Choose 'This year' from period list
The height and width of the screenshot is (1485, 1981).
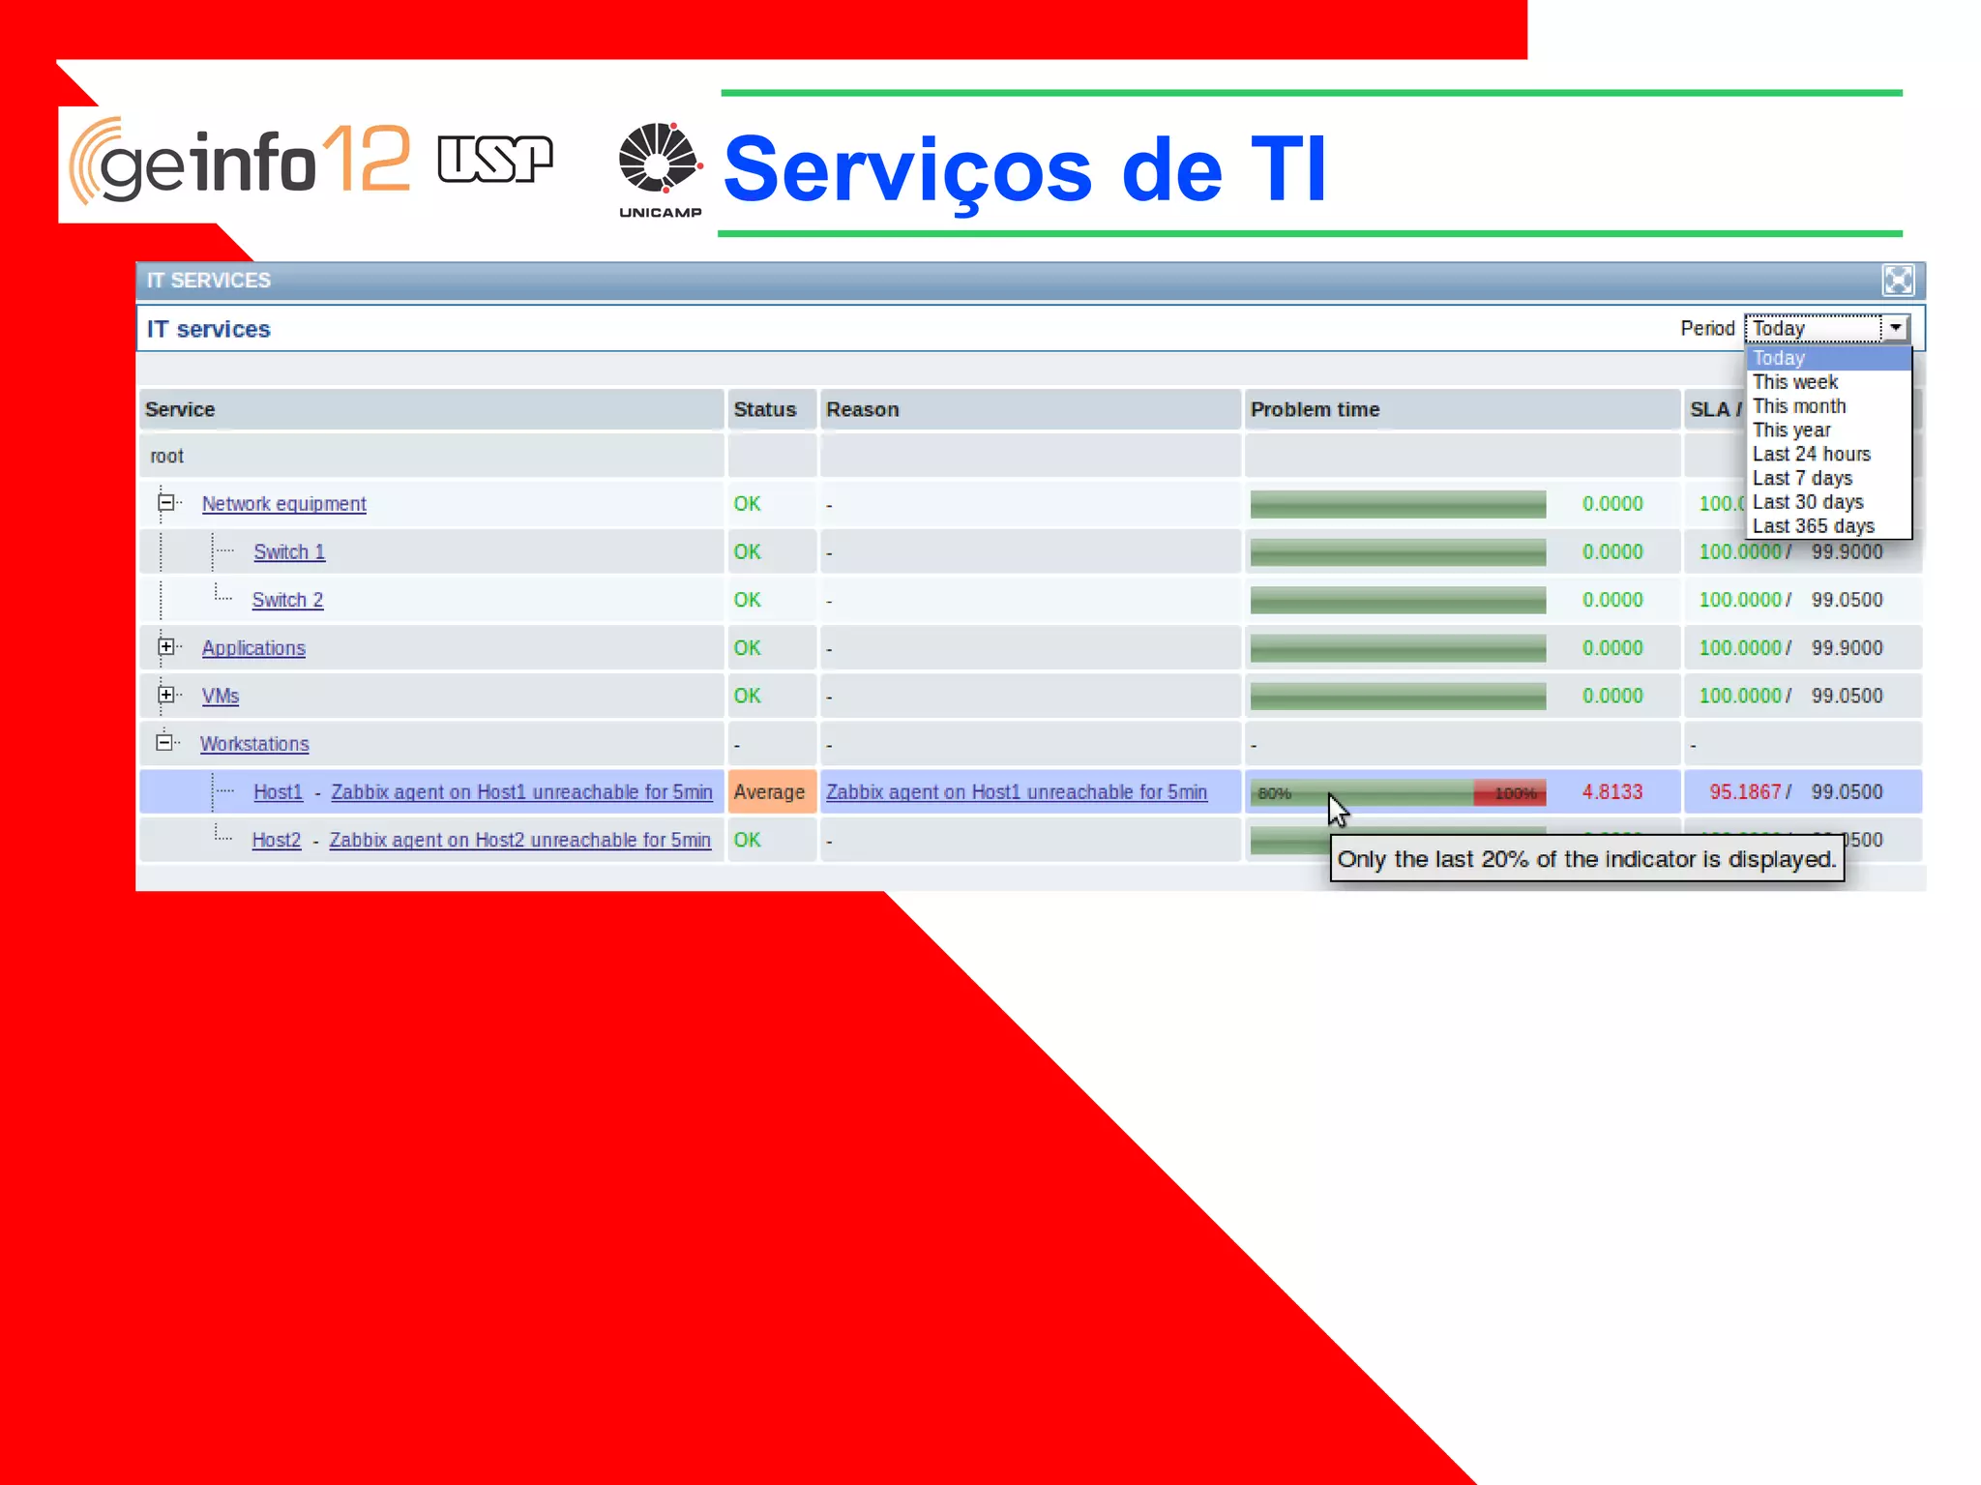1790,430
